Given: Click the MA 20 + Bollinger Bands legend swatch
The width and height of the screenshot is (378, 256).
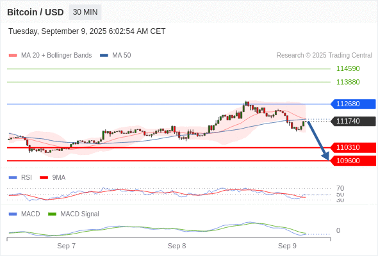Looking at the screenshot, I should click(13, 56).
